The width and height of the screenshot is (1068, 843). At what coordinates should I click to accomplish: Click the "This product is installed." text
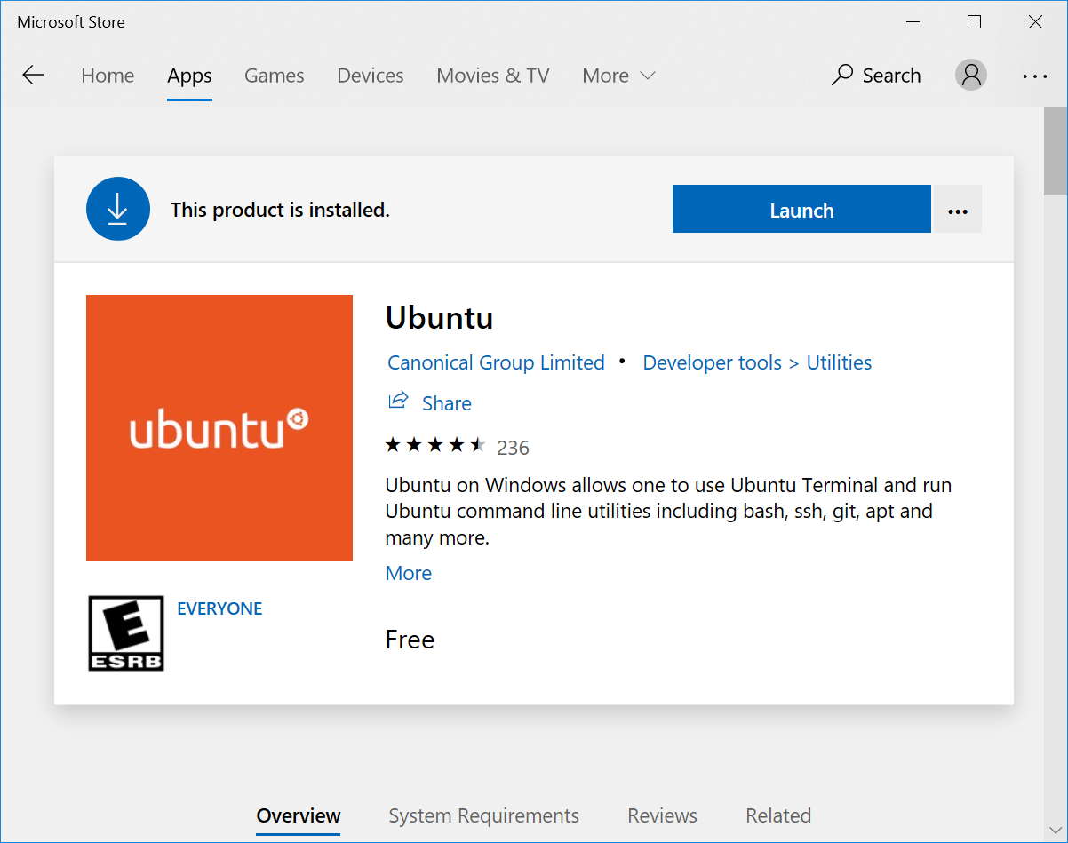click(x=280, y=210)
